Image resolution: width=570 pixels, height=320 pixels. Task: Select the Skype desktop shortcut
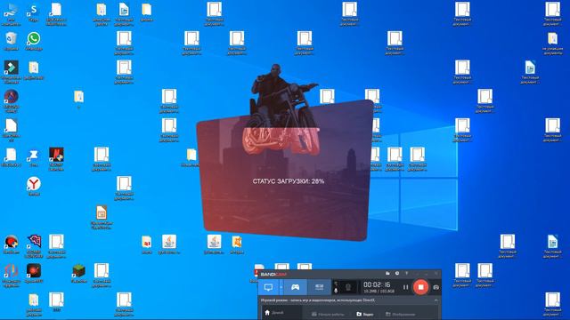pos(34,13)
